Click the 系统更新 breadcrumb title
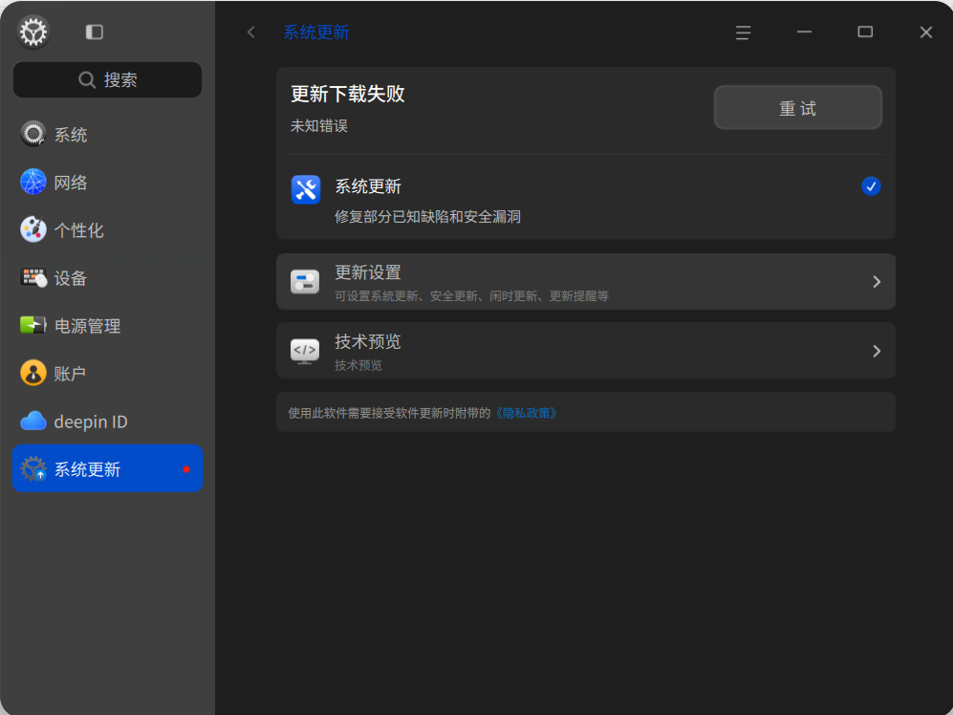The image size is (953, 715). tap(316, 32)
